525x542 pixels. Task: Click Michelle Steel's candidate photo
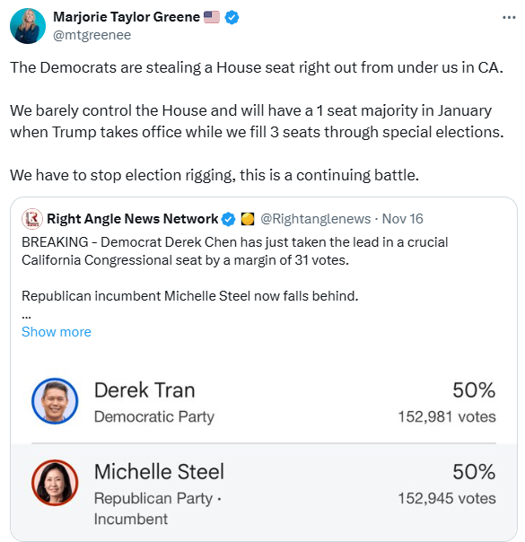pos(55,483)
